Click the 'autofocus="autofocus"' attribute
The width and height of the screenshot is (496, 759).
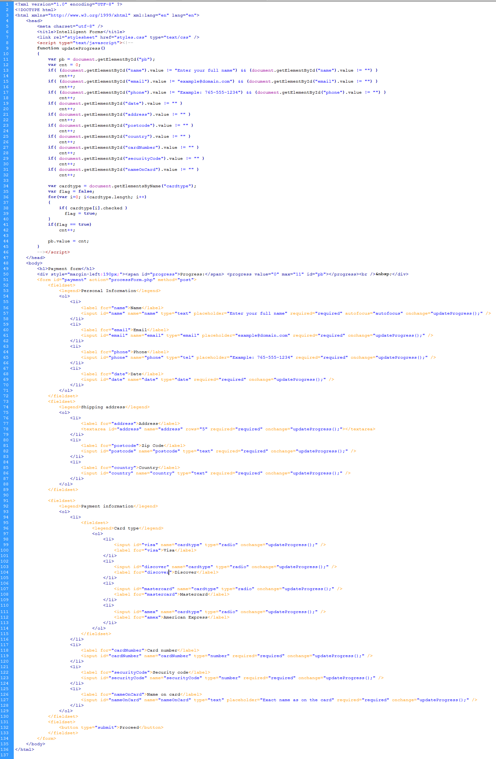point(374,313)
